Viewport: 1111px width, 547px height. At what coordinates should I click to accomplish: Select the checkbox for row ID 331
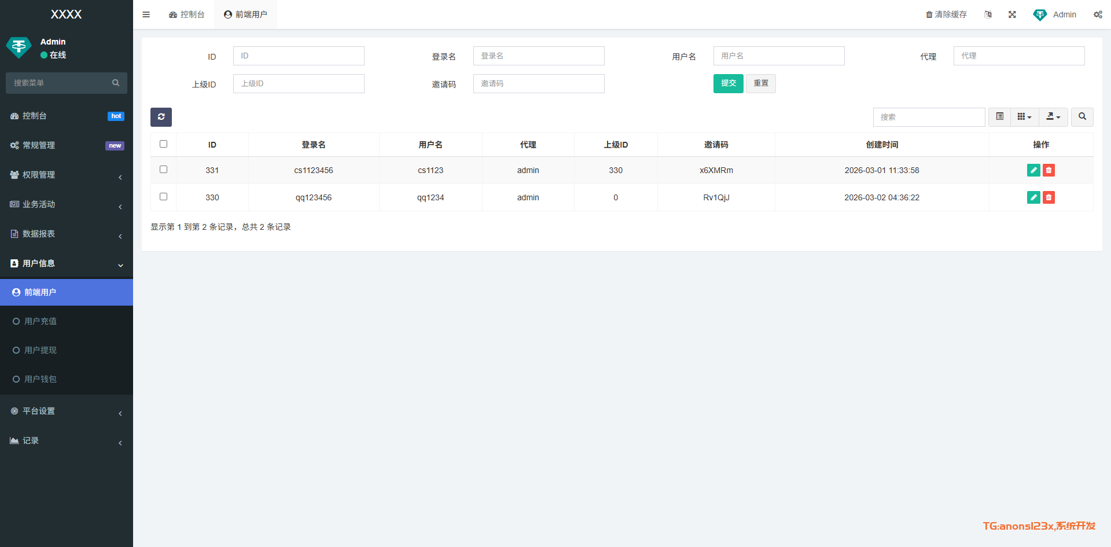click(x=163, y=170)
